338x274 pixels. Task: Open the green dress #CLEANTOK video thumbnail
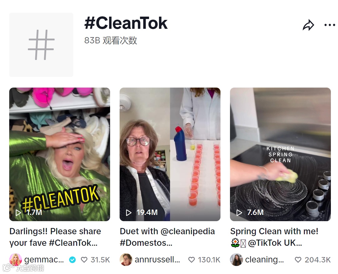[x=60, y=154]
